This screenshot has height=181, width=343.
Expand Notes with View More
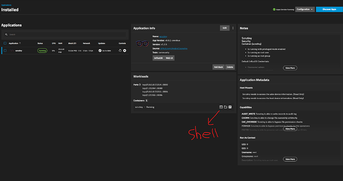290,68
